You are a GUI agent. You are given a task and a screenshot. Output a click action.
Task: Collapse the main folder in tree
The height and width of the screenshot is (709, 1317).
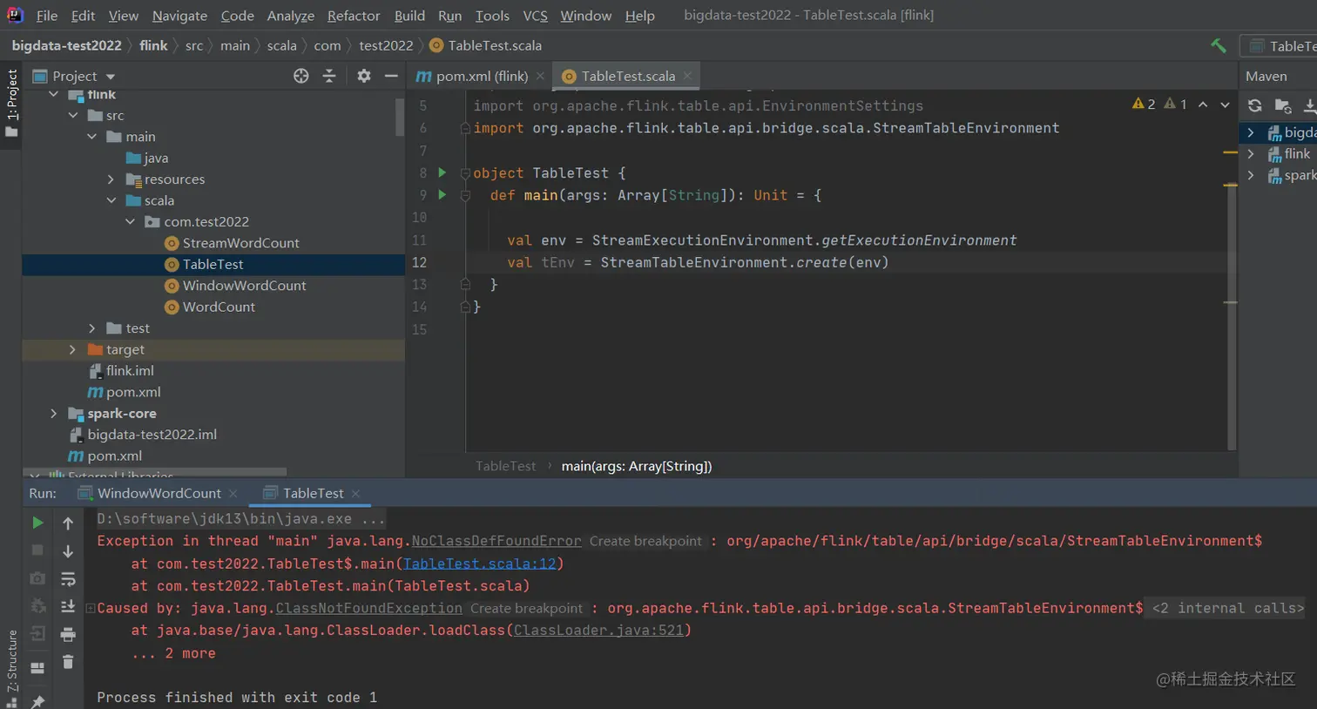click(91, 137)
